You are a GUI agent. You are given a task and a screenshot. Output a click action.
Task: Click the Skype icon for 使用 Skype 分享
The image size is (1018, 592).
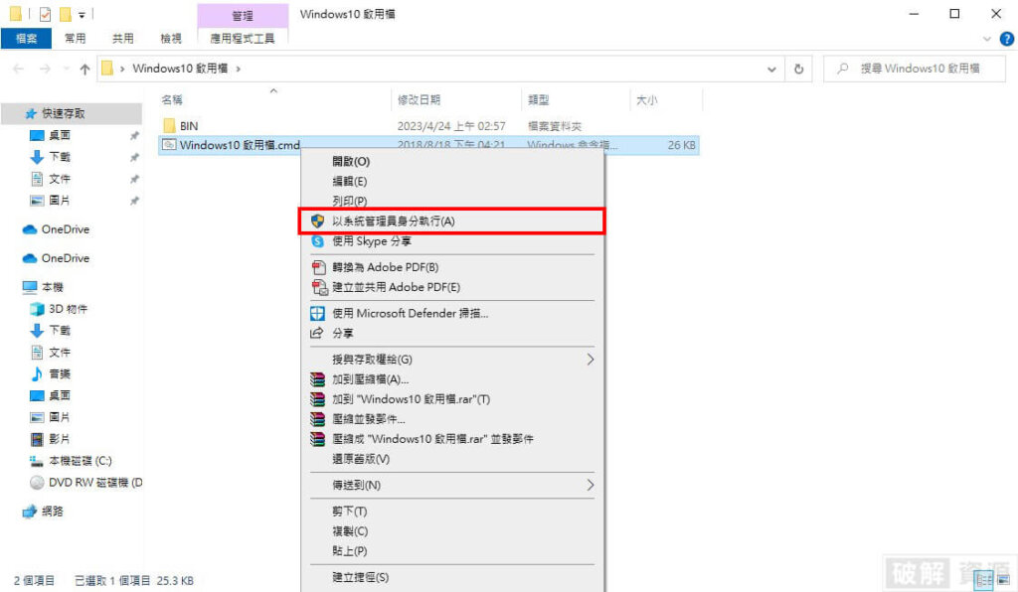point(317,241)
